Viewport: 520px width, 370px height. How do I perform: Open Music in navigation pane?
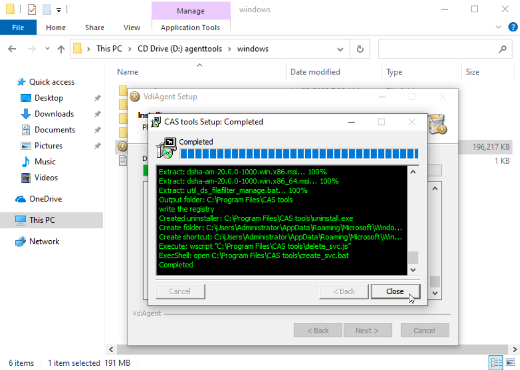[x=45, y=162]
